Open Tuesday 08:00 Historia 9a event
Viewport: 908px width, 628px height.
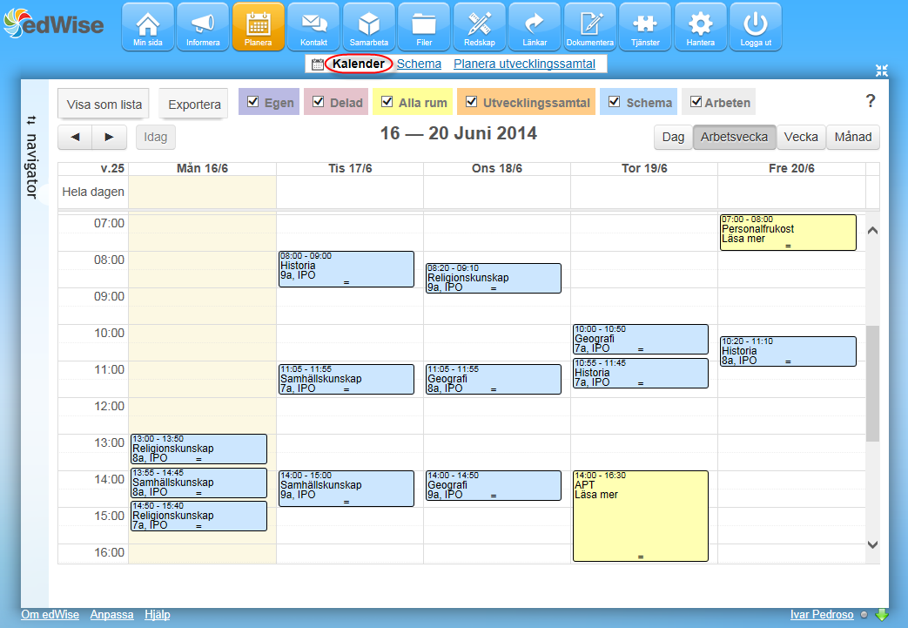coord(346,269)
